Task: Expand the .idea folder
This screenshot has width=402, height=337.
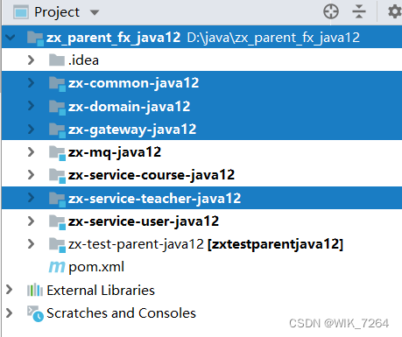Action: click(x=31, y=60)
